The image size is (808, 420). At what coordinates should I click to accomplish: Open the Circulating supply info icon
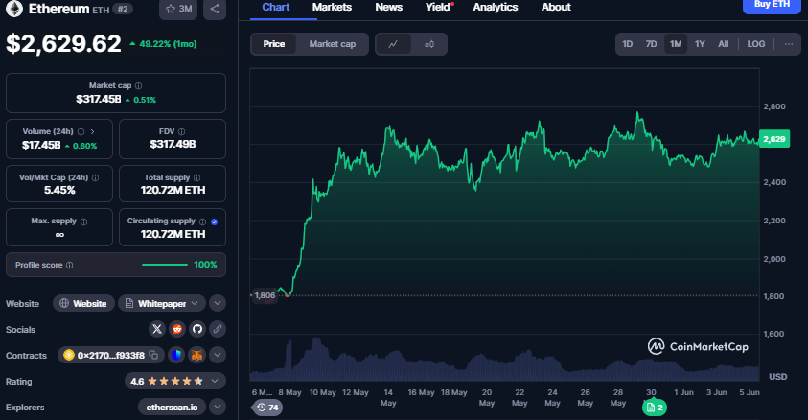point(202,222)
